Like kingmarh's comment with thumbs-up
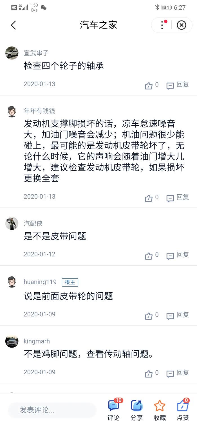The image size is (197, 427). pyautogui.click(x=149, y=373)
